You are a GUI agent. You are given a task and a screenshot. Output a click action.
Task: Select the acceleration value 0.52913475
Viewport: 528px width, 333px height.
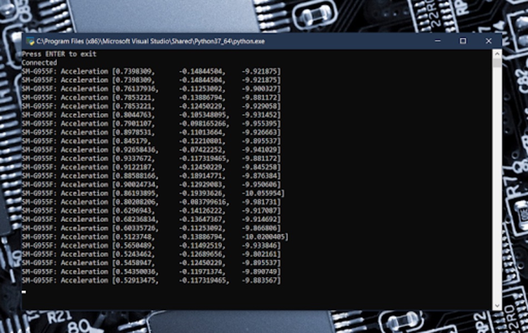coord(136,280)
